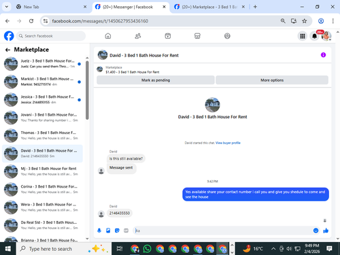Image resolution: width=340 pixels, height=255 pixels.
Task: Click the browser forward arrow
Action: pos(19,21)
